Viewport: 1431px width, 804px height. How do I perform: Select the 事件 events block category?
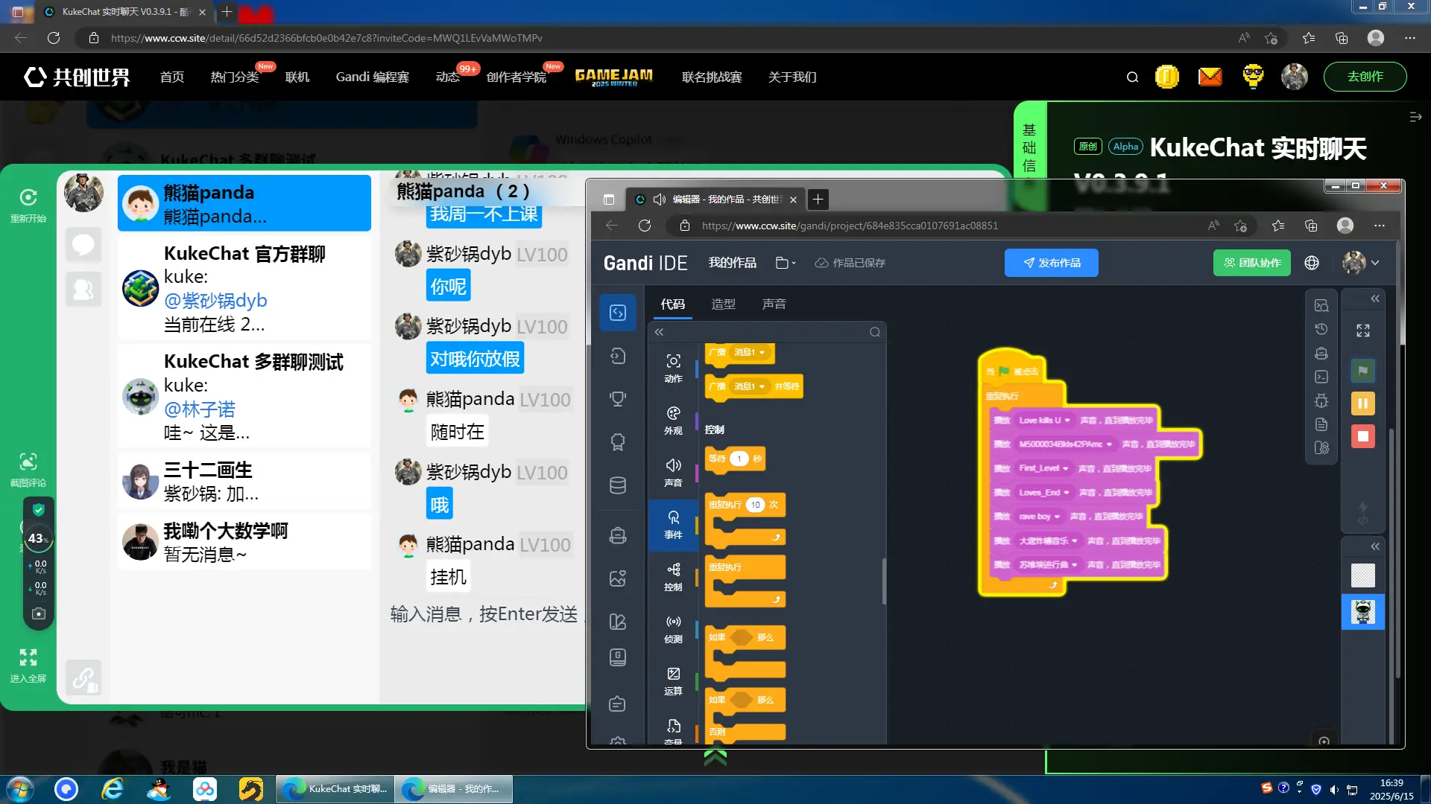point(673,525)
